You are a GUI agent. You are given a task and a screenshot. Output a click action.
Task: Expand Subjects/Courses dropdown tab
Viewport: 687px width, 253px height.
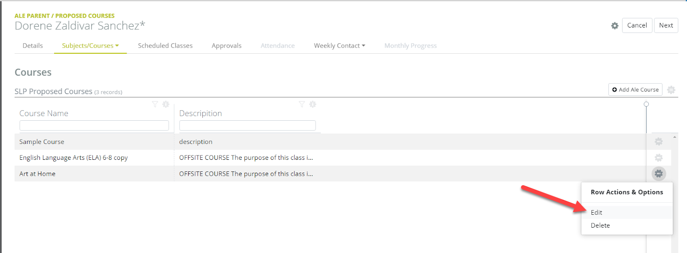(90, 46)
